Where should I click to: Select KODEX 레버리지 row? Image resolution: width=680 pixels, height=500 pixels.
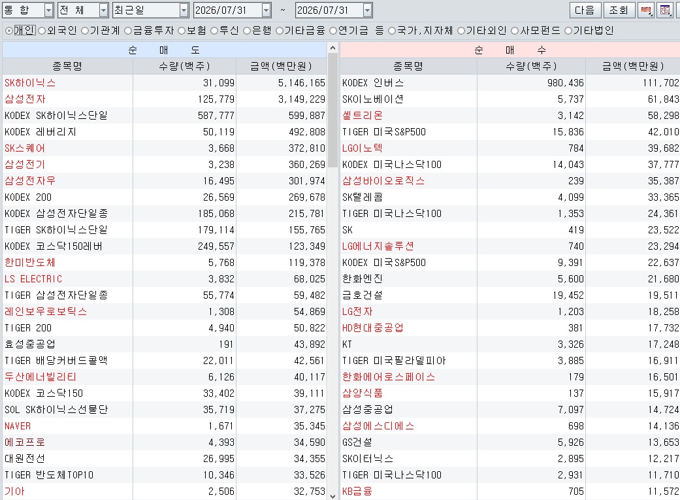[165, 132]
